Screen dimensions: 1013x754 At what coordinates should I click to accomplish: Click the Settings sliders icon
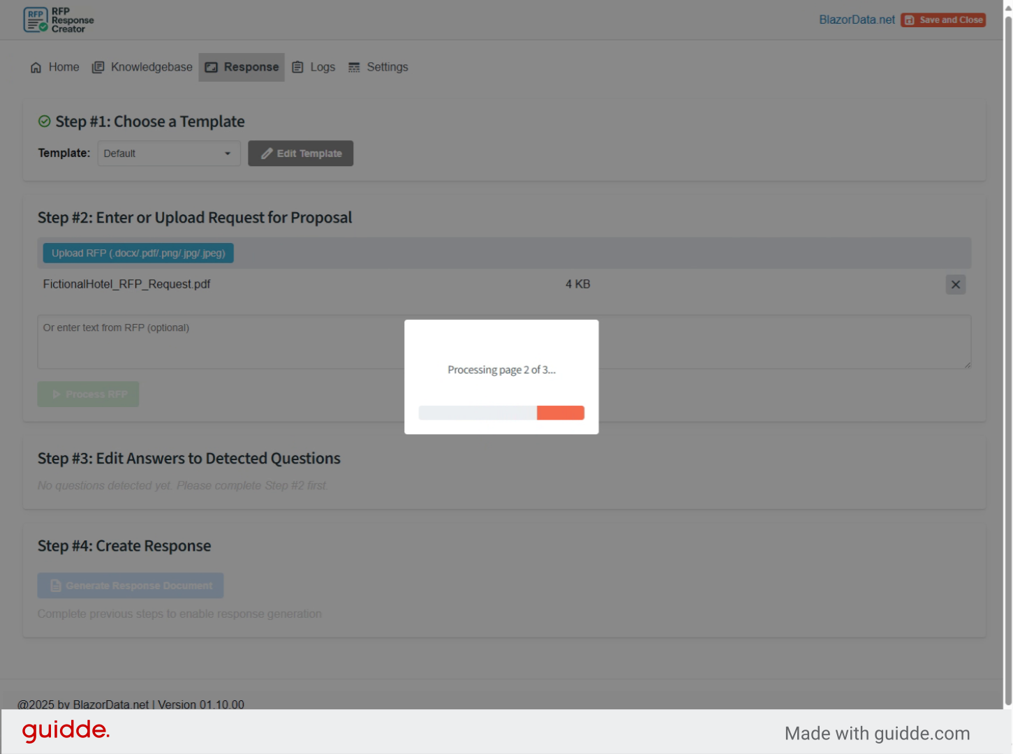pyautogui.click(x=354, y=67)
